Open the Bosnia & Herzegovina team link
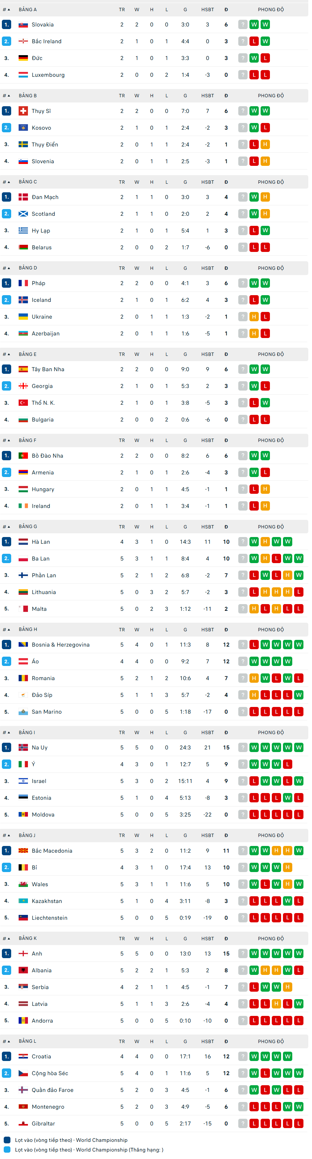Image resolution: width=312 pixels, height=1159 pixels. 60,645
